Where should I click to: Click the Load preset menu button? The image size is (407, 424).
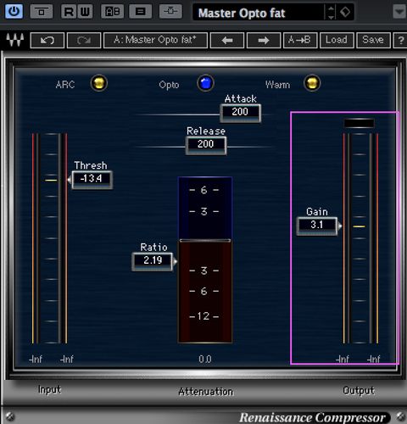tap(337, 41)
